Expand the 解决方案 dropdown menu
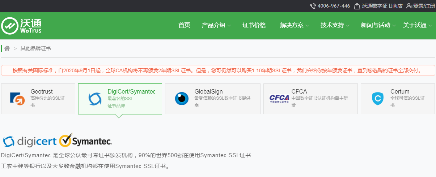This screenshot has width=436, height=177. [294, 25]
